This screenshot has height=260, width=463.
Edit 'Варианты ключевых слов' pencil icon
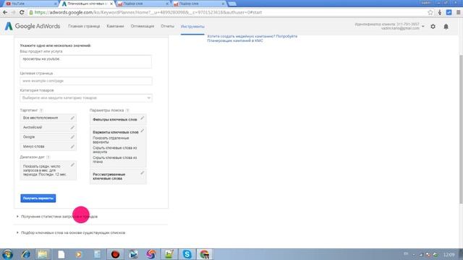[x=143, y=131]
